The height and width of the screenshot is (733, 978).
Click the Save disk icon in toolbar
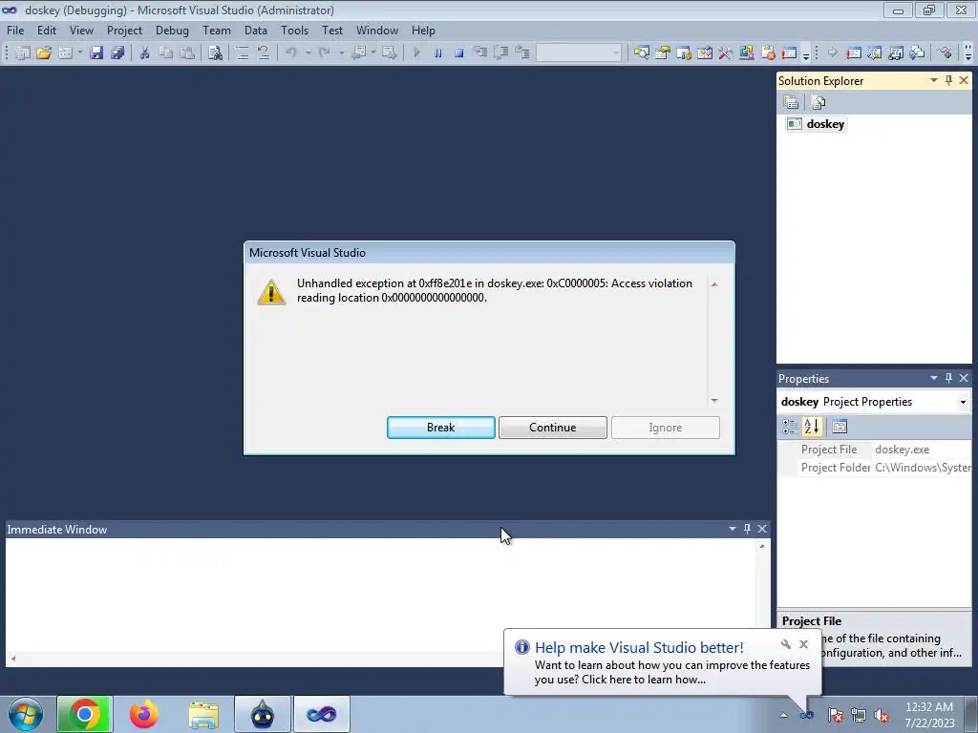coord(96,53)
